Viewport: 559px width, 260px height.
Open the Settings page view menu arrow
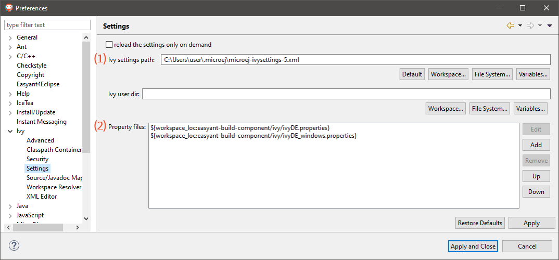[550, 25]
